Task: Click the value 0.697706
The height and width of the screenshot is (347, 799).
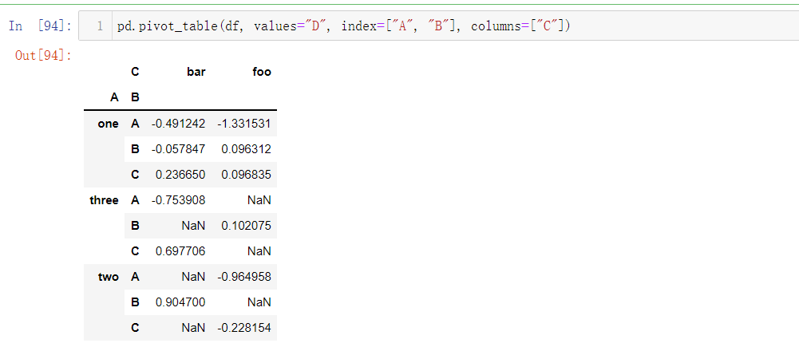Action: pos(180,251)
